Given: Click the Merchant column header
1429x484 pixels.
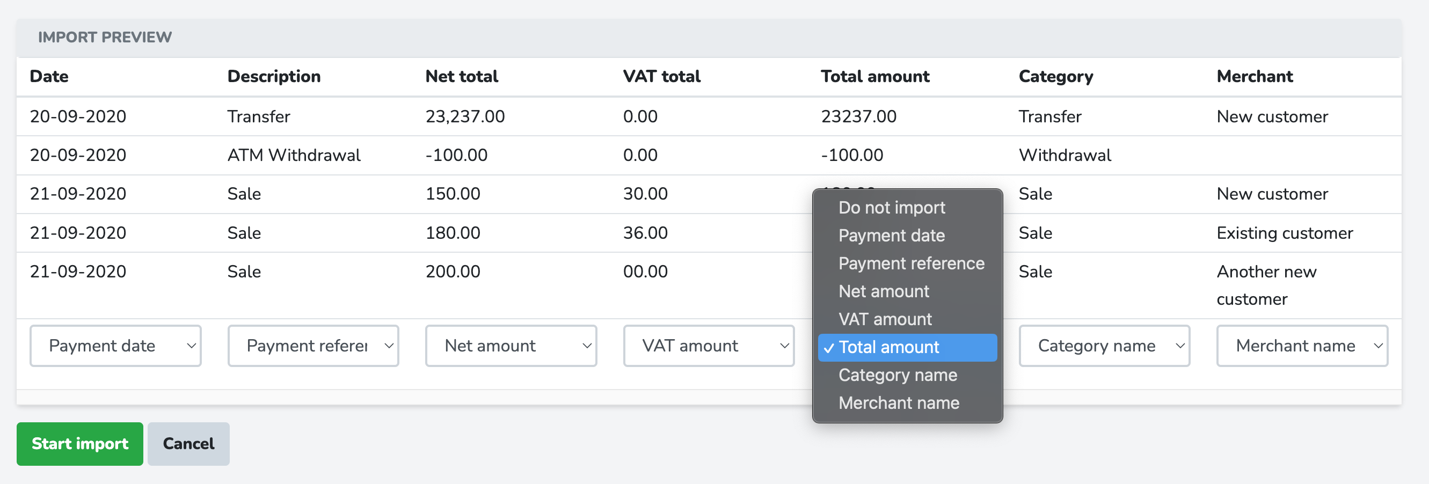Looking at the screenshot, I should tap(1254, 76).
